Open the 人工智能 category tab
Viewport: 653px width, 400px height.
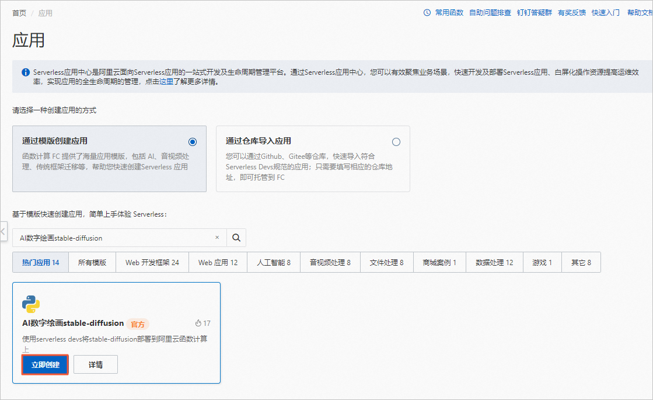point(273,262)
